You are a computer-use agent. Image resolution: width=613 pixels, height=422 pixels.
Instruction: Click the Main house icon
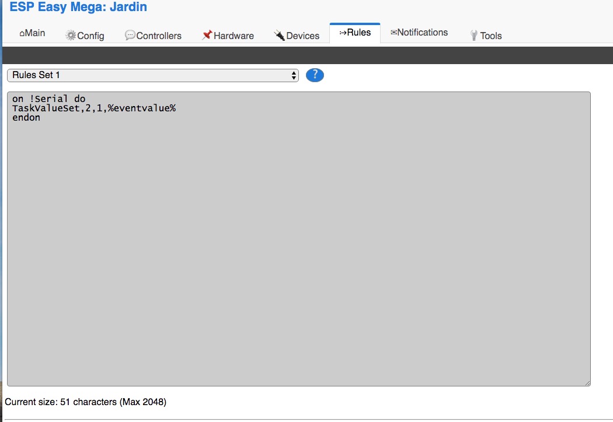click(x=22, y=34)
